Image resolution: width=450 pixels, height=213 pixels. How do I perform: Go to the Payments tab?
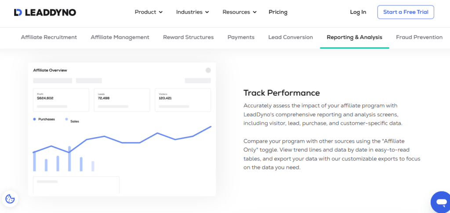point(241,37)
